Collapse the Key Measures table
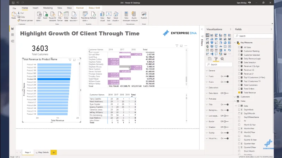Screen dimensions: 282x158 pyautogui.click(x=235, y=43)
